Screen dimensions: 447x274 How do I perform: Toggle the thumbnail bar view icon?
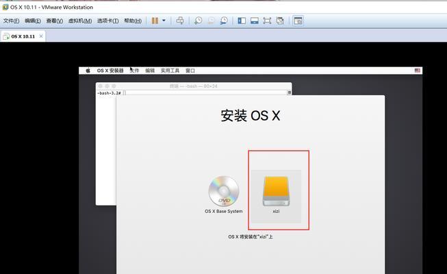coord(255,21)
